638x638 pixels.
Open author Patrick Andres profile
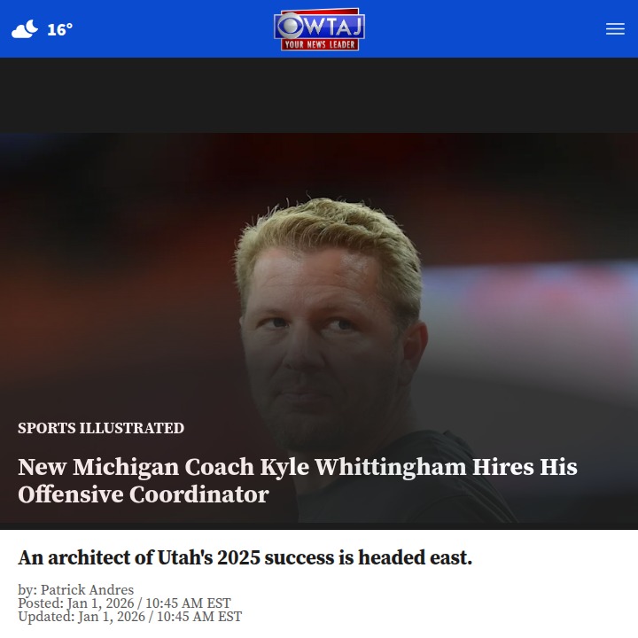87,589
